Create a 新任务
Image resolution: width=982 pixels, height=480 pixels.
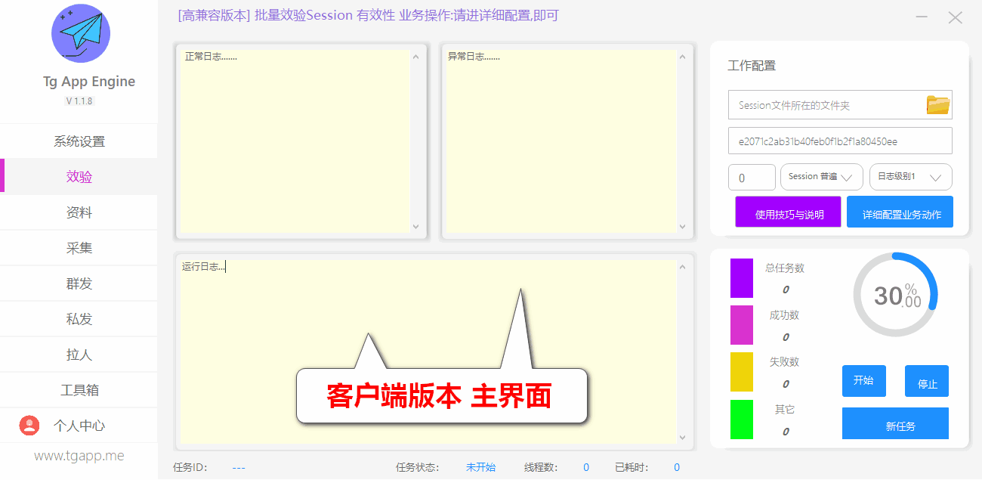895,424
